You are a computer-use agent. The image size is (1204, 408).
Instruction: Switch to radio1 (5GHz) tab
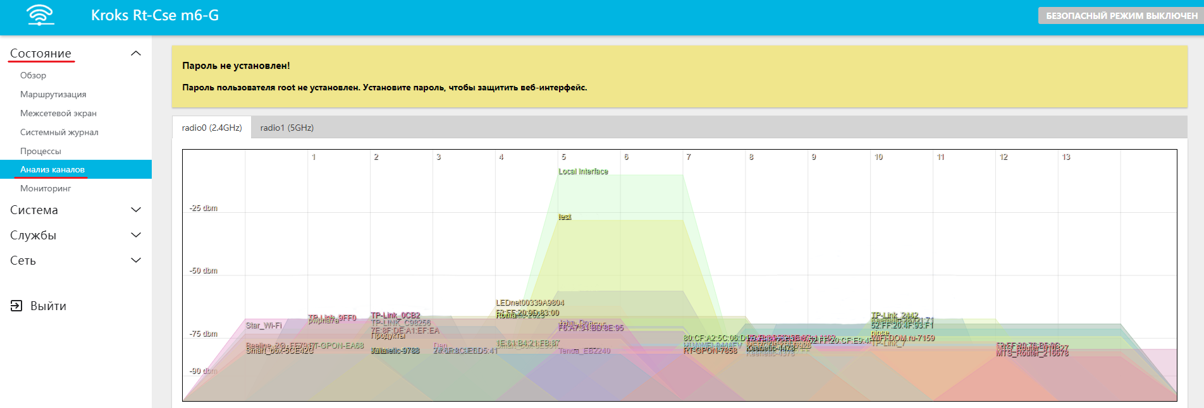click(x=286, y=128)
